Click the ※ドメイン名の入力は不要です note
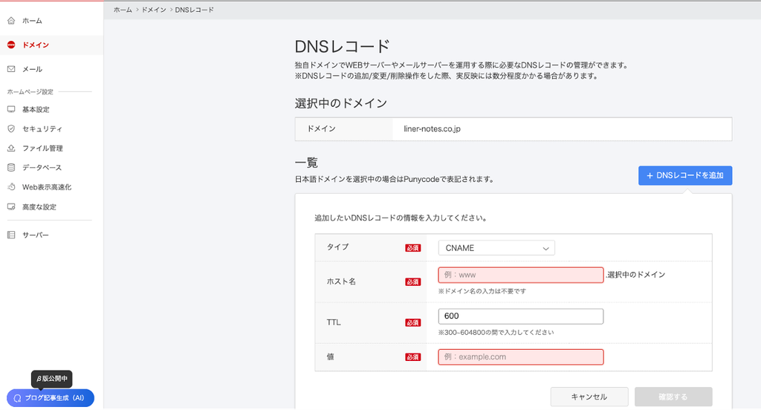The height and width of the screenshot is (410, 761). (x=482, y=291)
